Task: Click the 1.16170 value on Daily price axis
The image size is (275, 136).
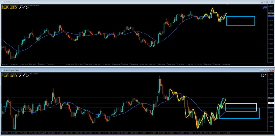Action: point(270,112)
